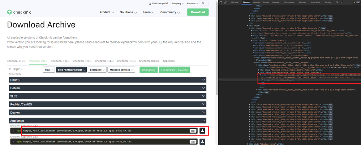
Task: Activate DevTools inspect element picker icon
Action: (221, 2)
